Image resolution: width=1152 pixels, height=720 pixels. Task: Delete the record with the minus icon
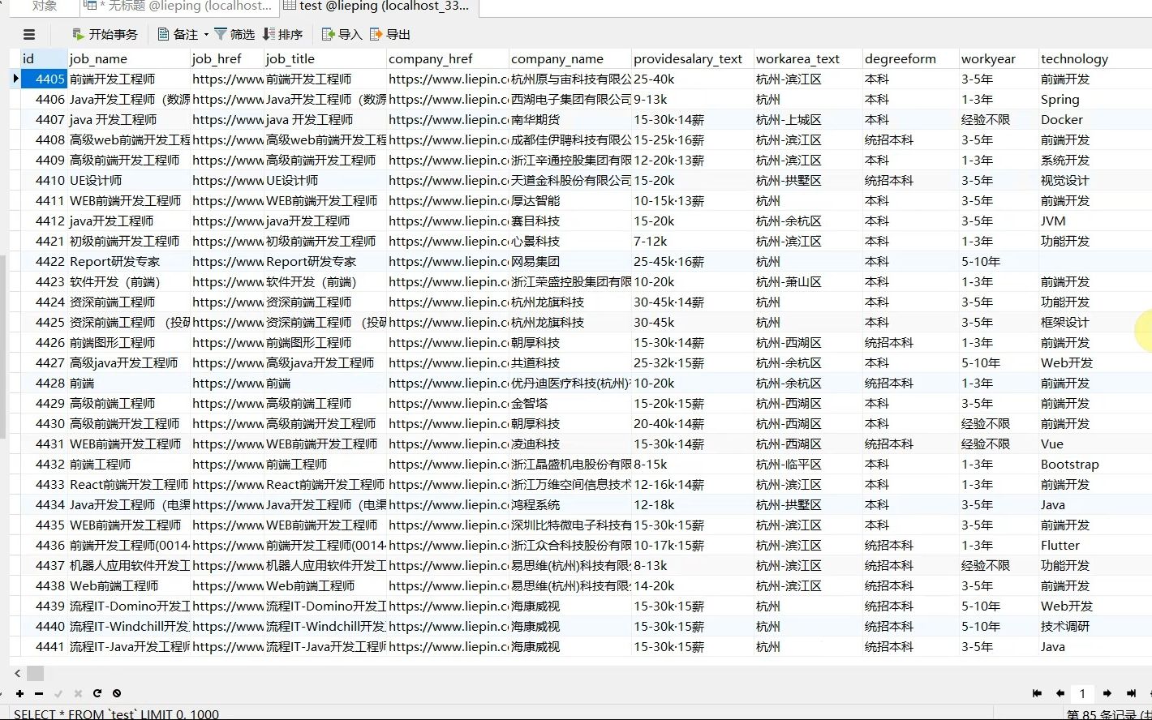point(39,693)
